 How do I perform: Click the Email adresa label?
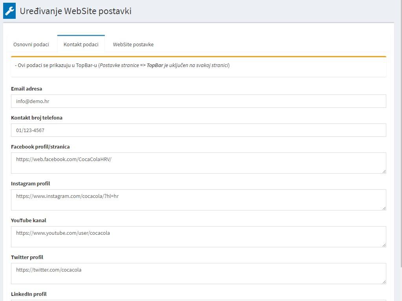pos(26,89)
